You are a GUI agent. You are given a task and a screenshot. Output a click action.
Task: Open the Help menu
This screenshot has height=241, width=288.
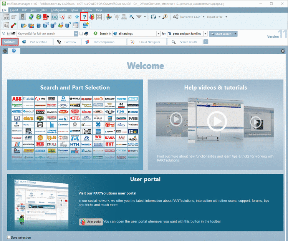pyautogui.click(x=99, y=10)
